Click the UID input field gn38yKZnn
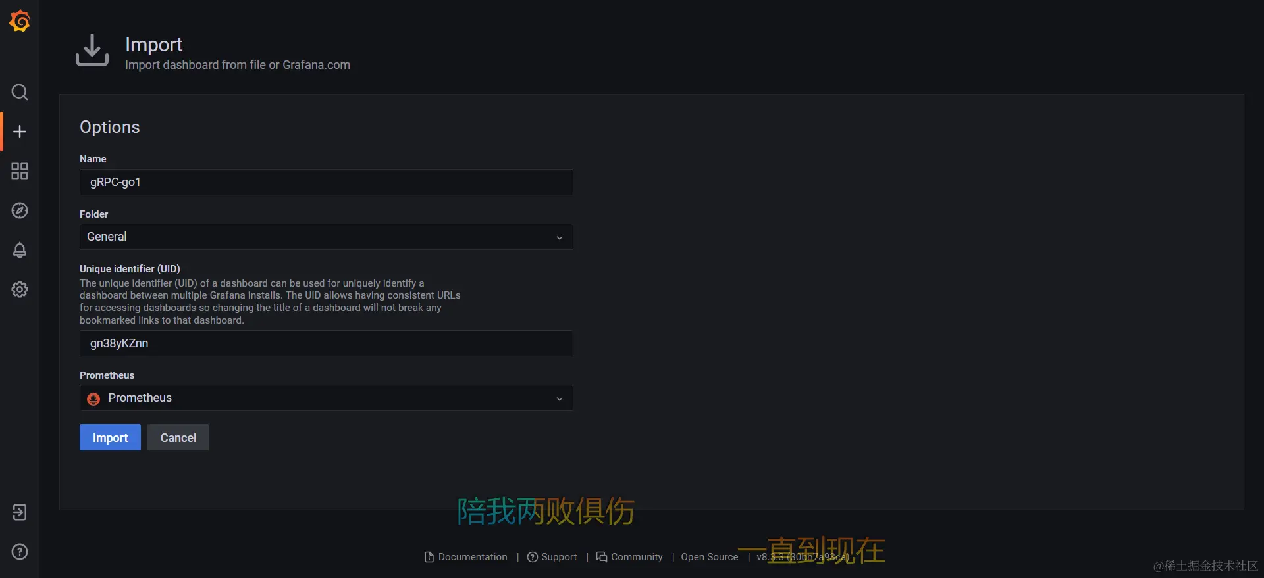The height and width of the screenshot is (578, 1264). [326, 343]
